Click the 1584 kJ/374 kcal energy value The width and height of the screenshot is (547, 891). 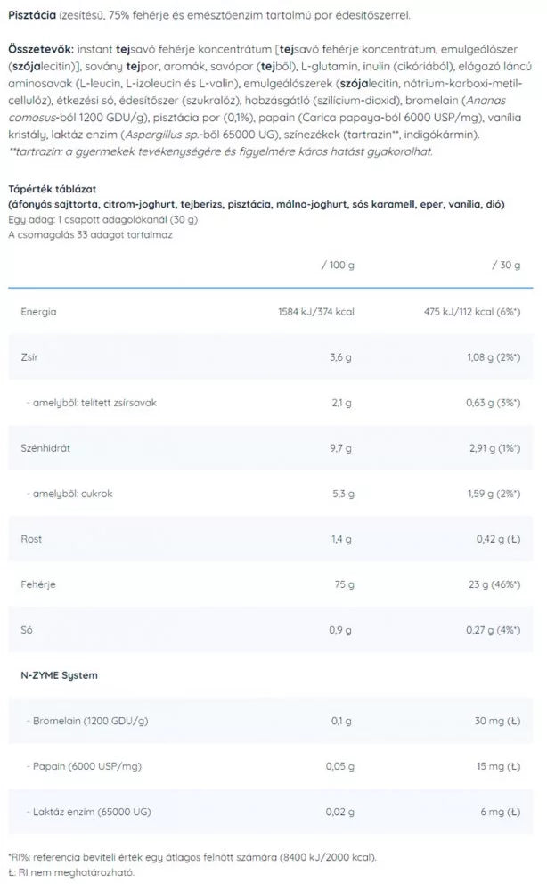click(316, 311)
